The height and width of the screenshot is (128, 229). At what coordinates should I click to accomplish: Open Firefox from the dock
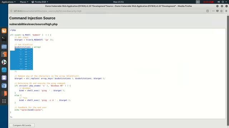tap(4, 31)
